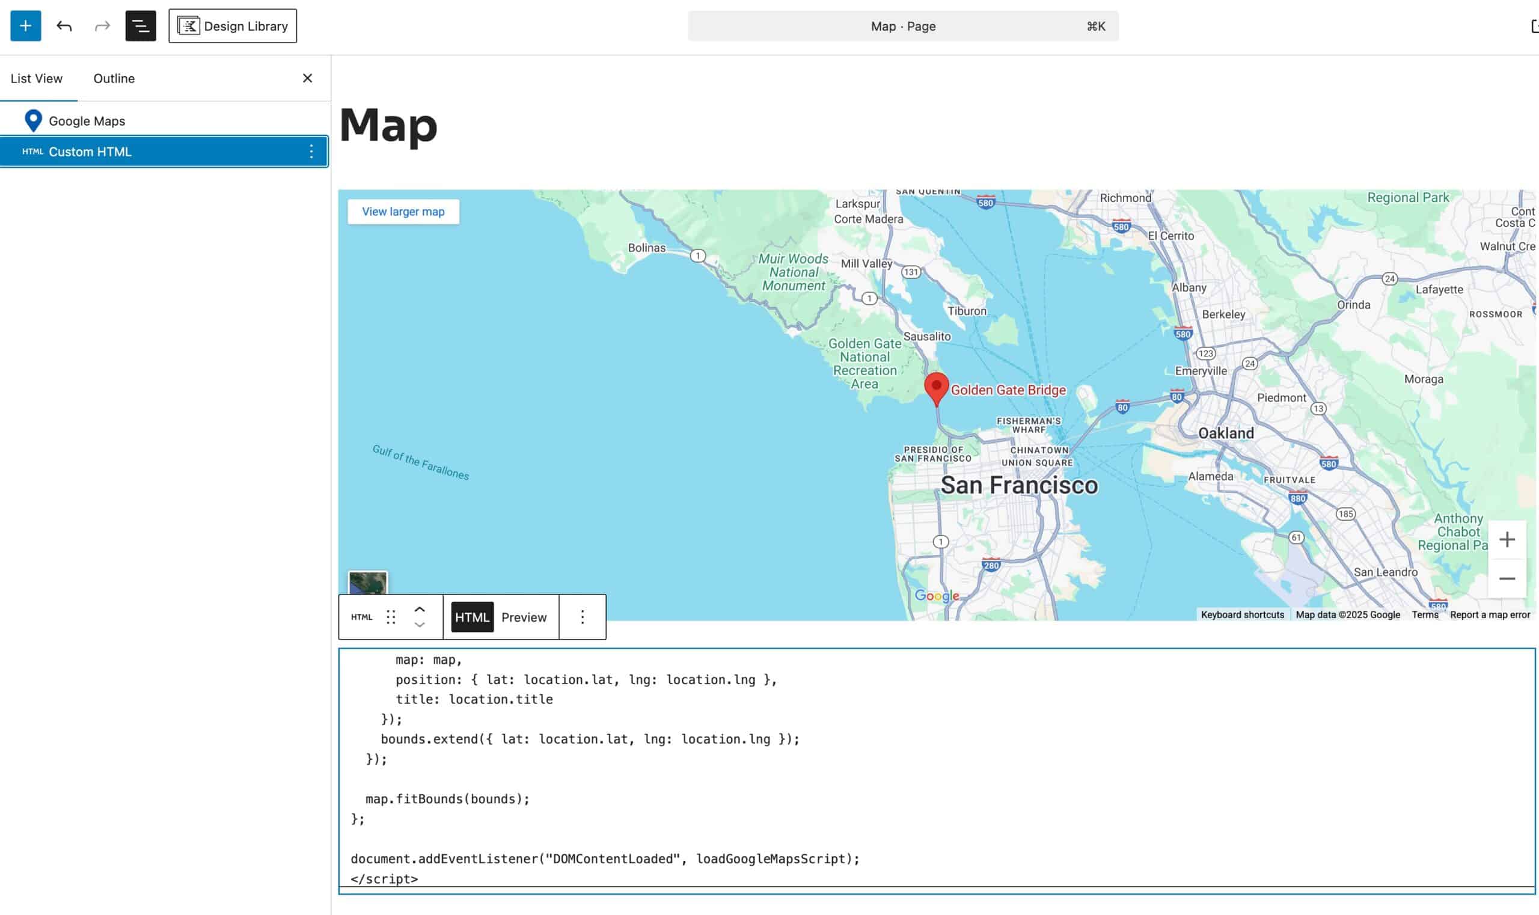Select HTML editing mode
The image size is (1539, 915).
(x=472, y=617)
